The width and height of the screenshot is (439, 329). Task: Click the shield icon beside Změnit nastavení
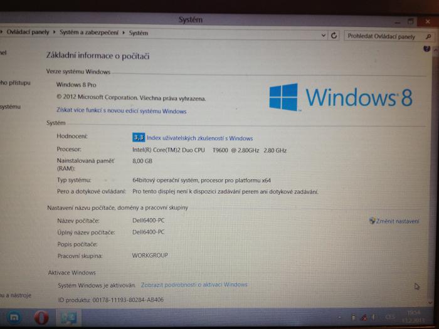pos(371,221)
